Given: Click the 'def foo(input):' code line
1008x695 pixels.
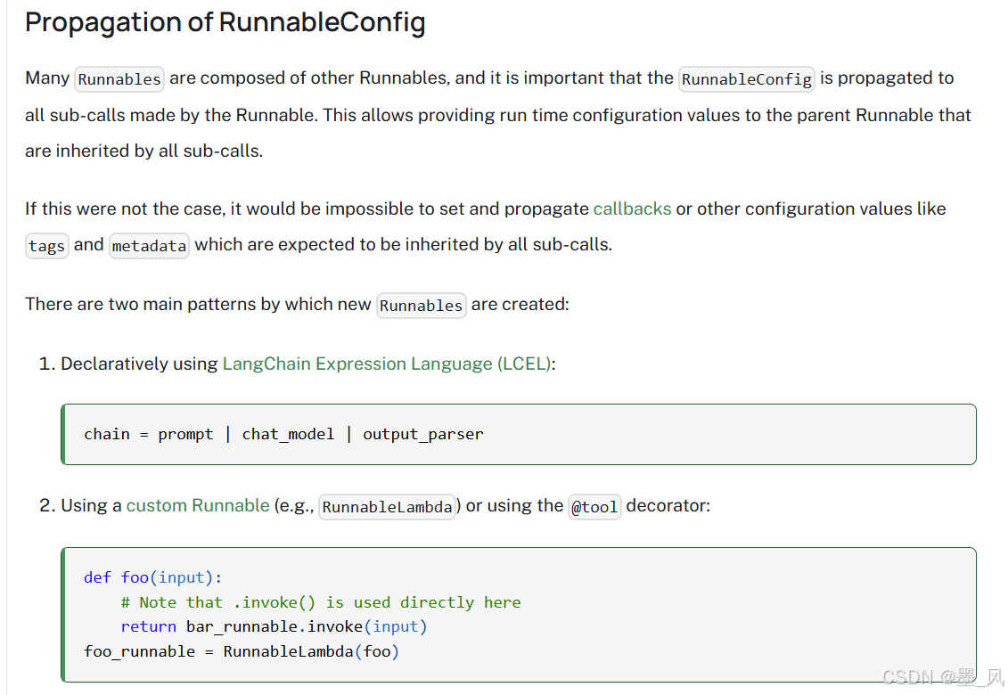Looking at the screenshot, I should [x=152, y=577].
